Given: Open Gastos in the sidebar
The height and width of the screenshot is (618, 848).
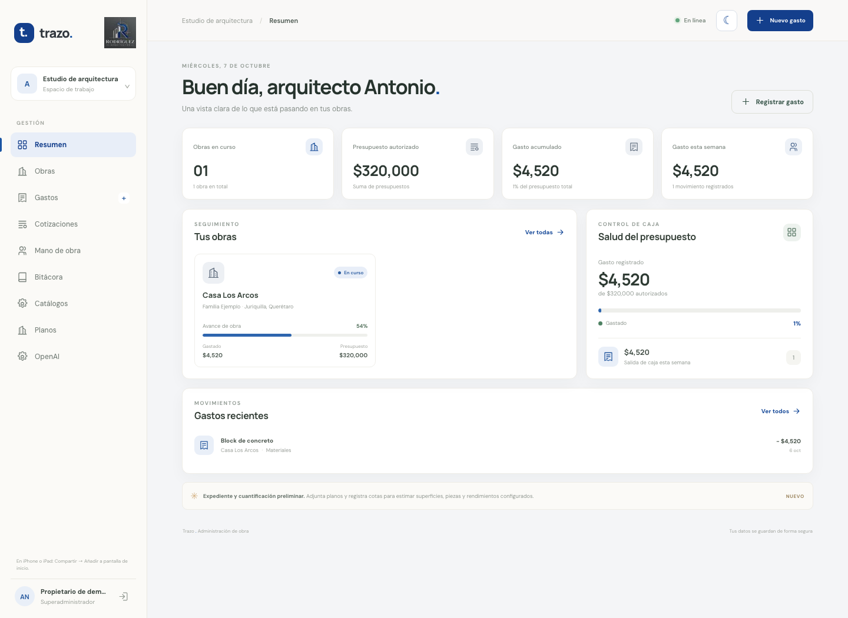Looking at the screenshot, I should tap(73, 198).
